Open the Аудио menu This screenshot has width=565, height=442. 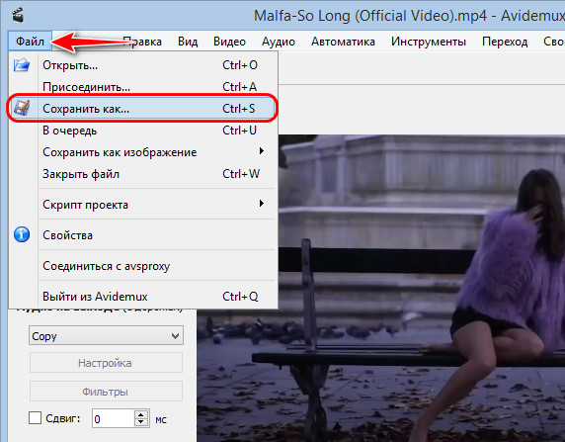click(279, 42)
